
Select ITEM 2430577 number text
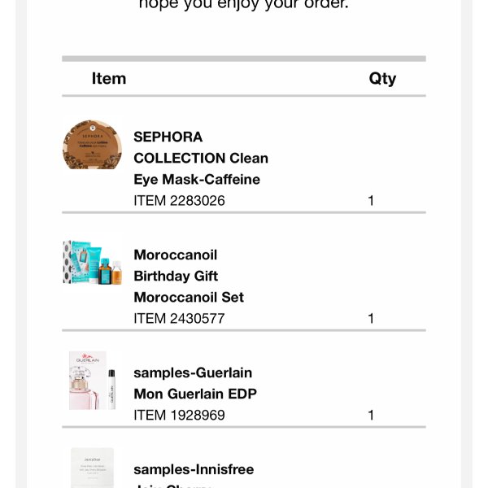click(179, 319)
